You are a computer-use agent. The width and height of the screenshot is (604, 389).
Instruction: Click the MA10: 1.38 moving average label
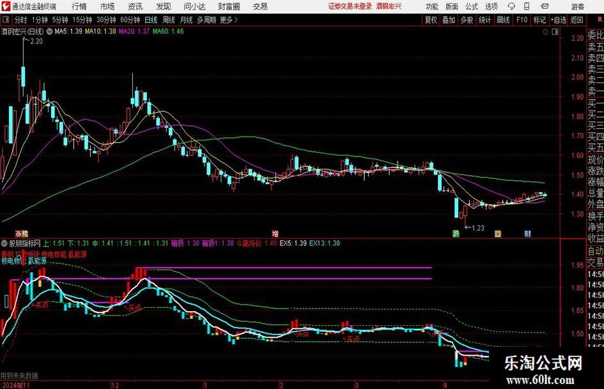click(100, 31)
